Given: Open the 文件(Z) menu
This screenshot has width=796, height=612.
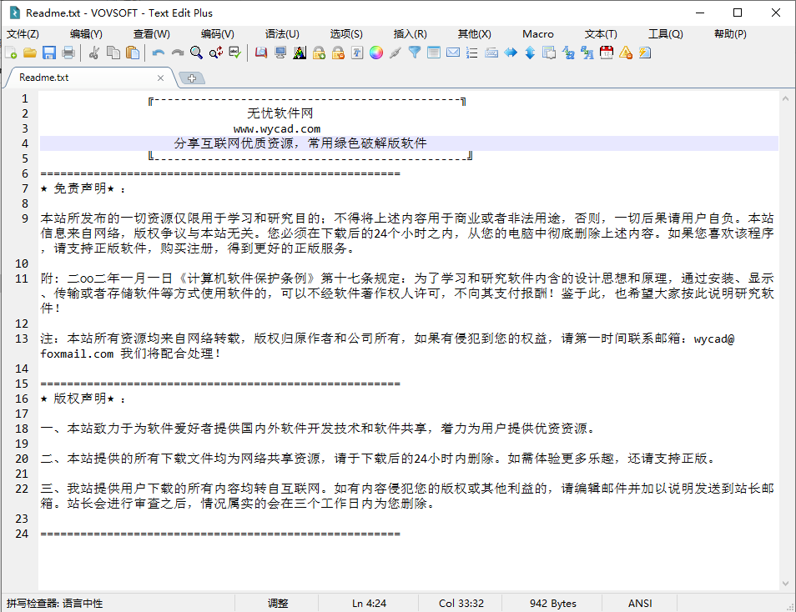Looking at the screenshot, I should coord(23,33).
